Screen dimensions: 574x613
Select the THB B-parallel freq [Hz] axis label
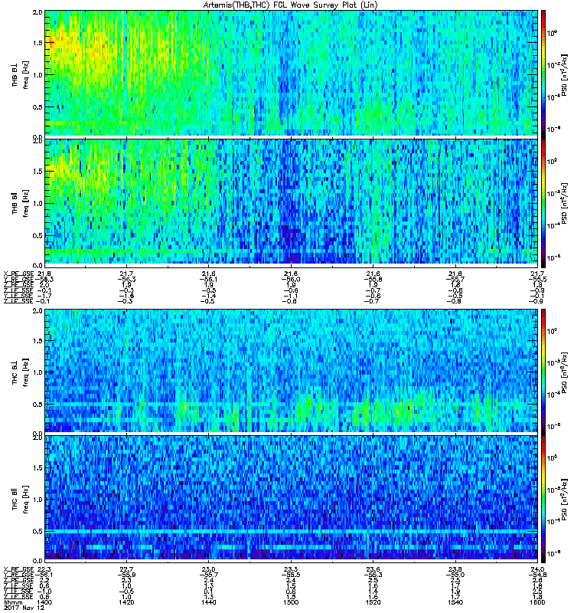(x=25, y=203)
